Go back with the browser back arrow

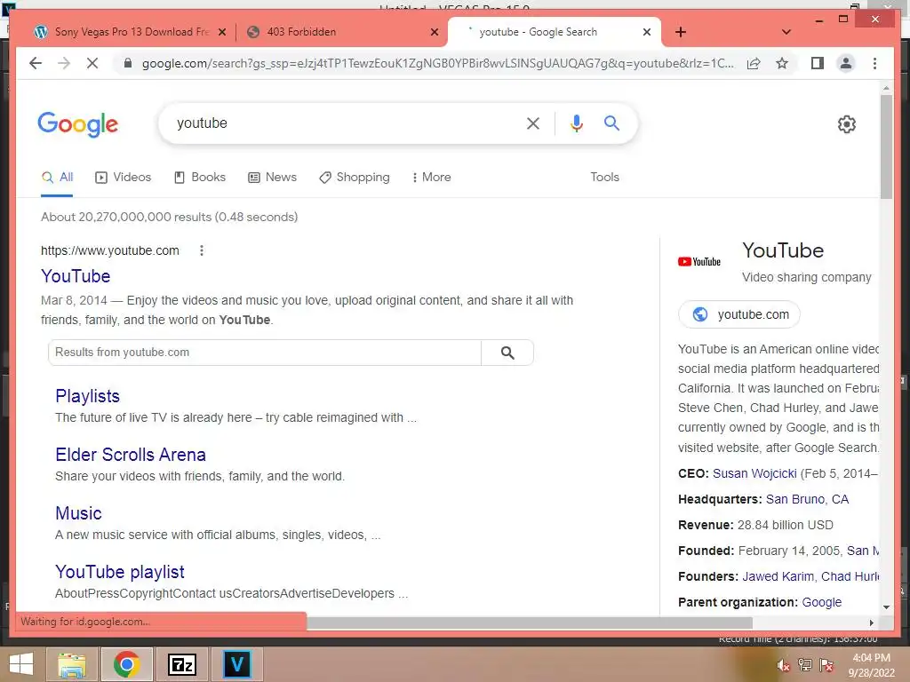36,63
